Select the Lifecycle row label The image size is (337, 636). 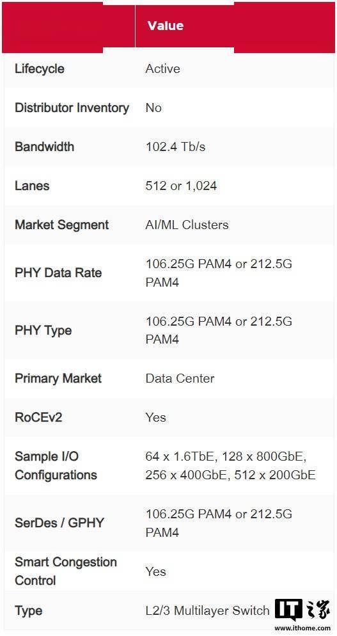pyautogui.click(x=40, y=68)
